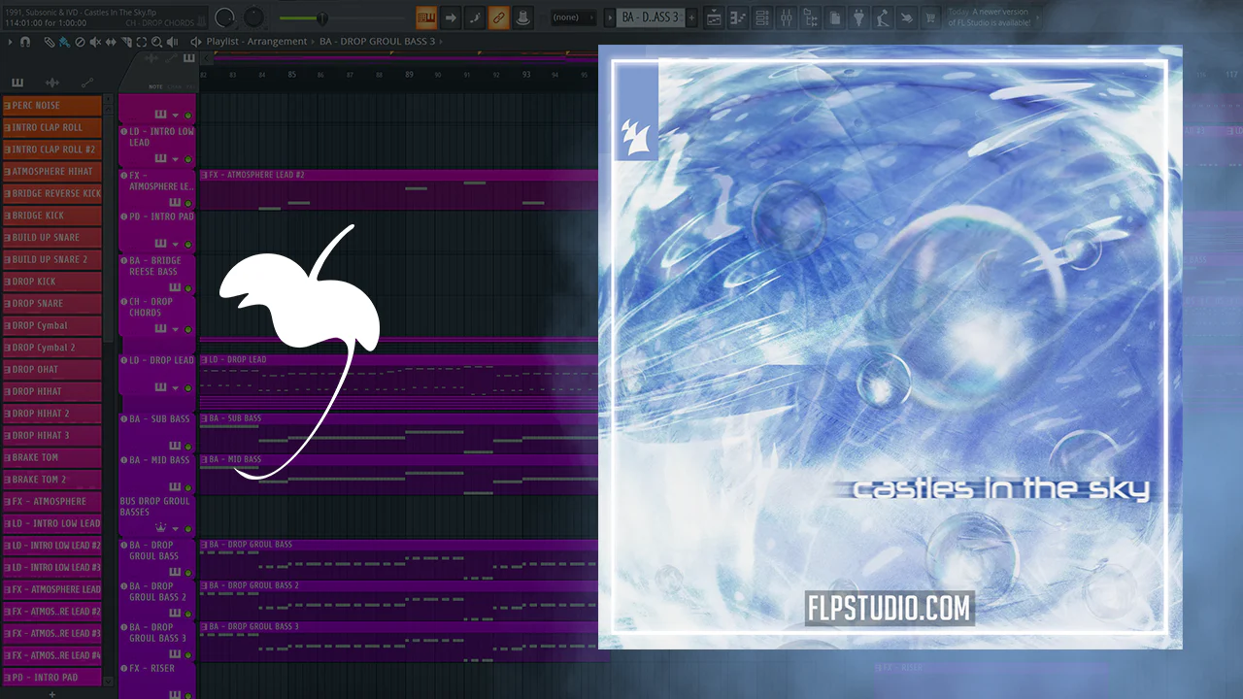Click the typing keyboard to piano icon
Screen dimensions: 1243x699
coord(426,17)
